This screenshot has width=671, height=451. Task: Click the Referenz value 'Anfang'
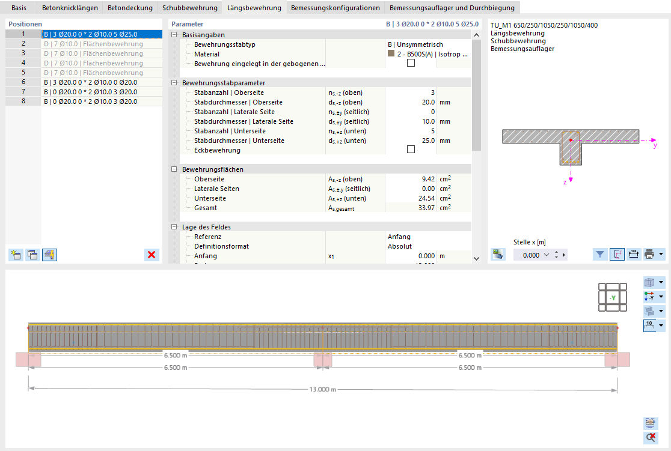coord(399,237)
